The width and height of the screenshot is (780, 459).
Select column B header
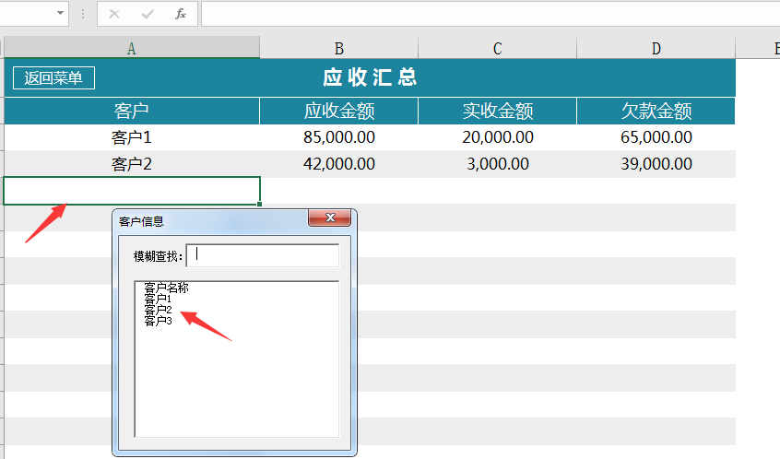click(338, 48)
